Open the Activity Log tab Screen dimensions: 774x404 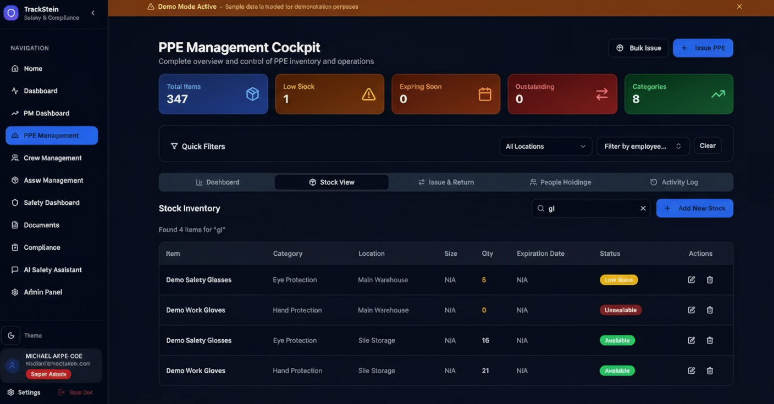[673, 182]
